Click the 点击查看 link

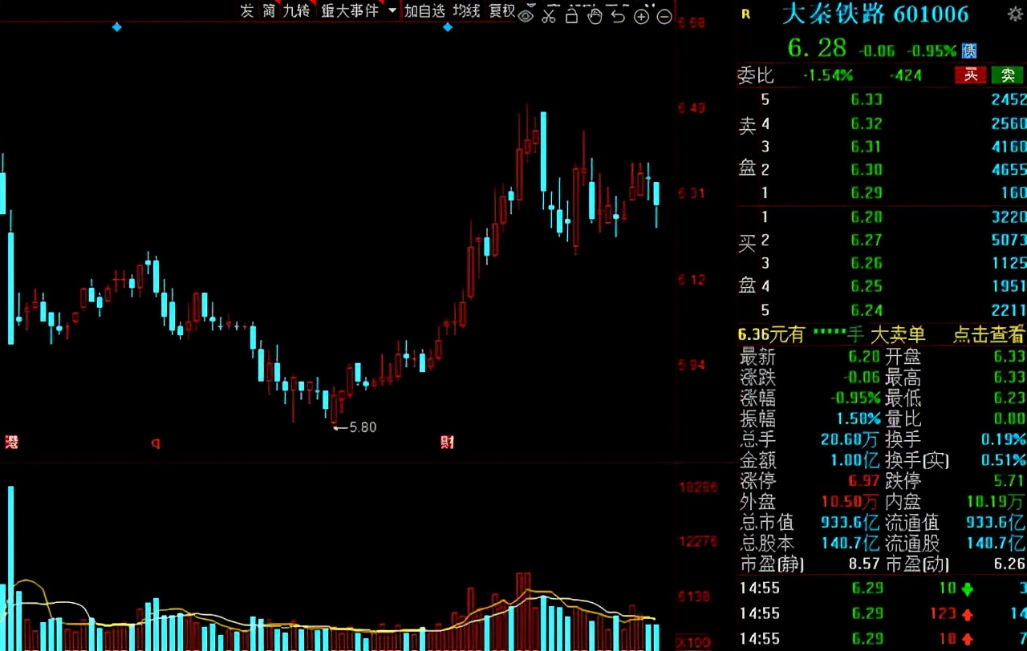(989, 335)
